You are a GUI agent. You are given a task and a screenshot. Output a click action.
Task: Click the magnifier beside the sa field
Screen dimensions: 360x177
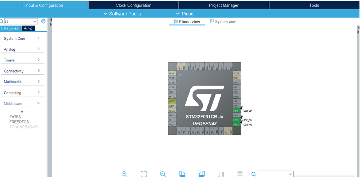point(2,21)
